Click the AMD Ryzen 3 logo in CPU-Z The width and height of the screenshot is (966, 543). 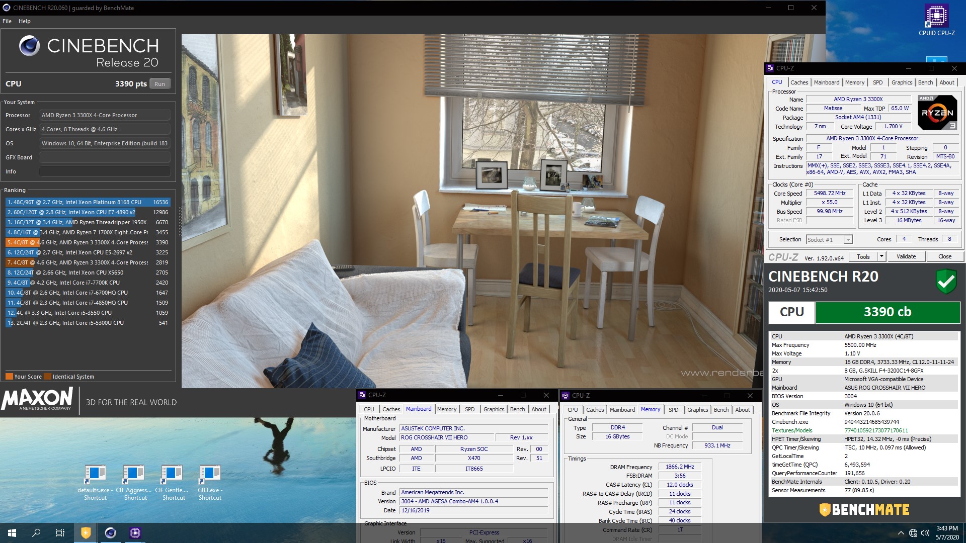[937, 113]
